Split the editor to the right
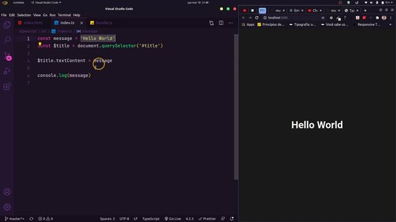The image size is (396, 222). coord(221,23)
